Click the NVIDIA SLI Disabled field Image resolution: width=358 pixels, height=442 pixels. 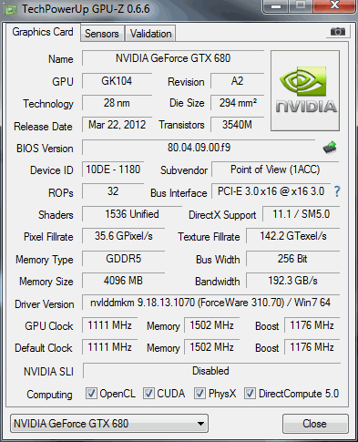pyautogui.click(x=211, y=371)
